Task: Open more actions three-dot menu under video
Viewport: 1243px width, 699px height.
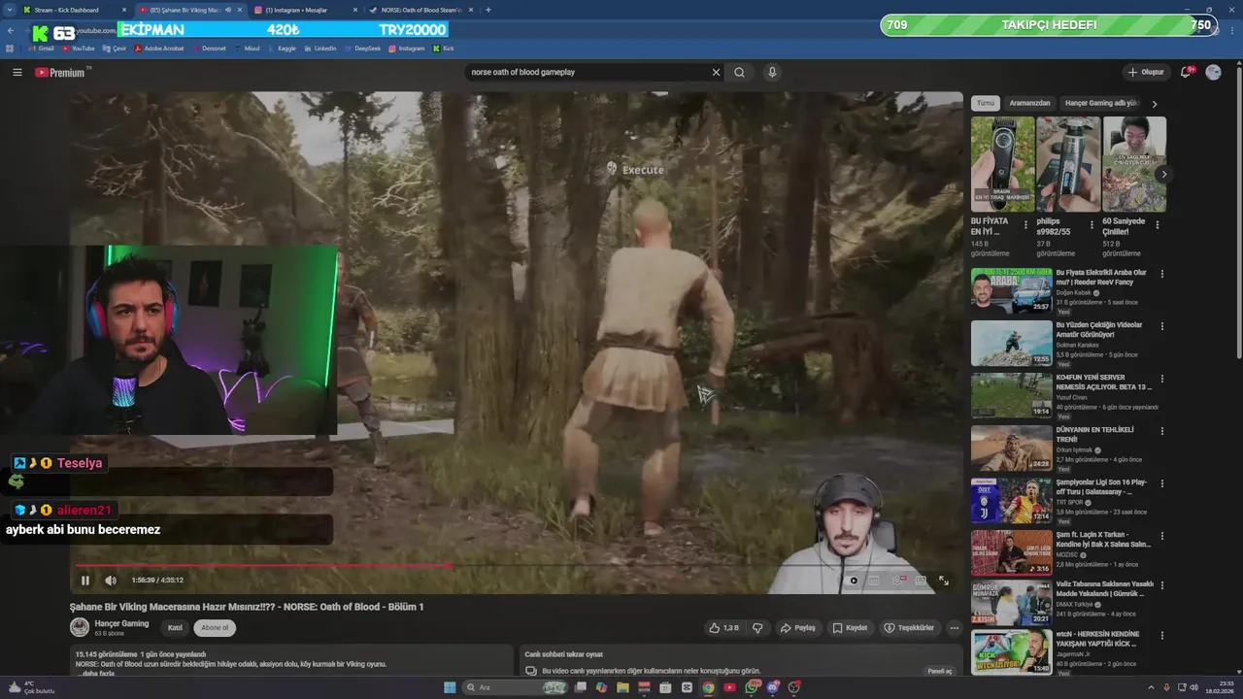Action: pyautogui.click(x=954, y=628)
